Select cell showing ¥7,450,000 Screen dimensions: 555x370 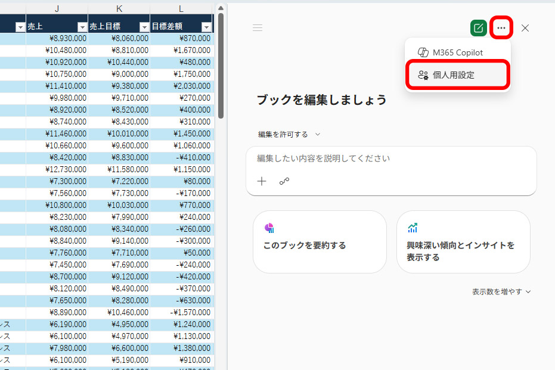57,265
